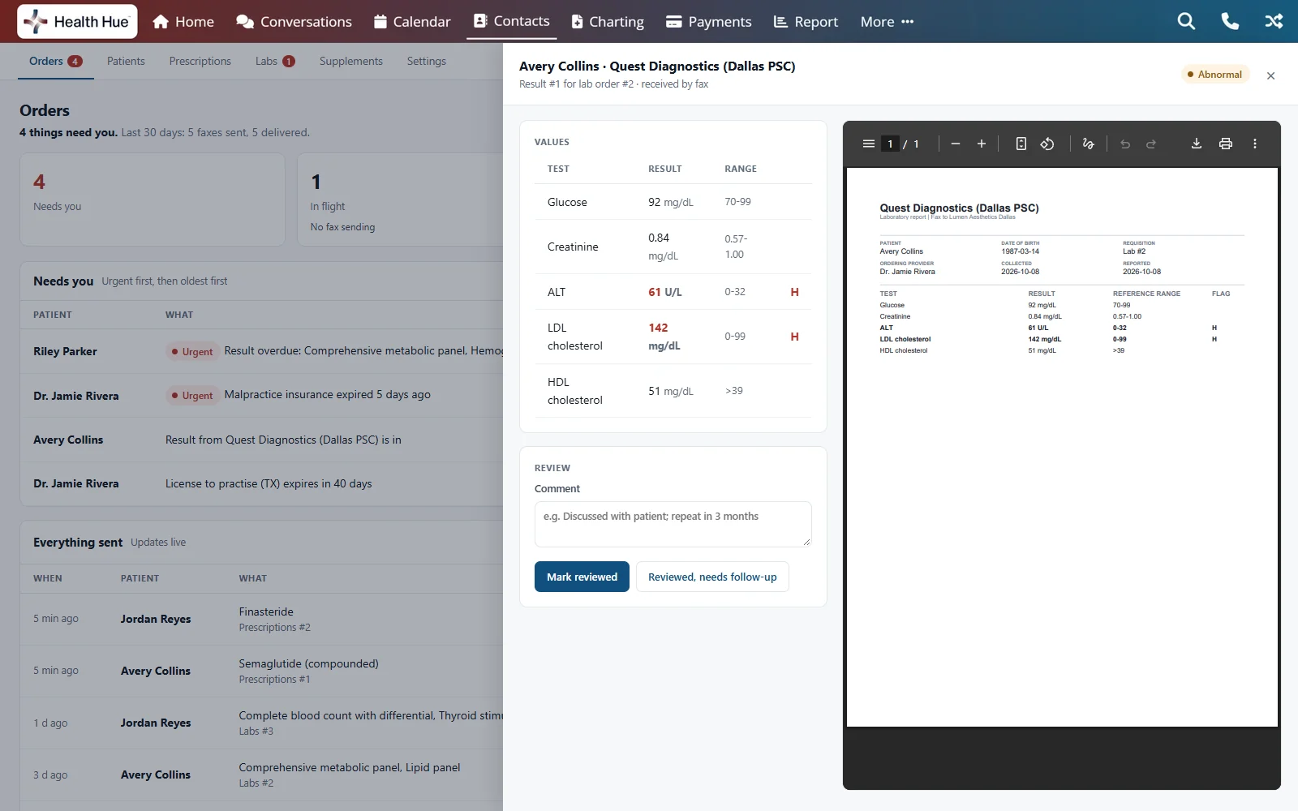Click the 4 Needs you summary card

point(153,200)
